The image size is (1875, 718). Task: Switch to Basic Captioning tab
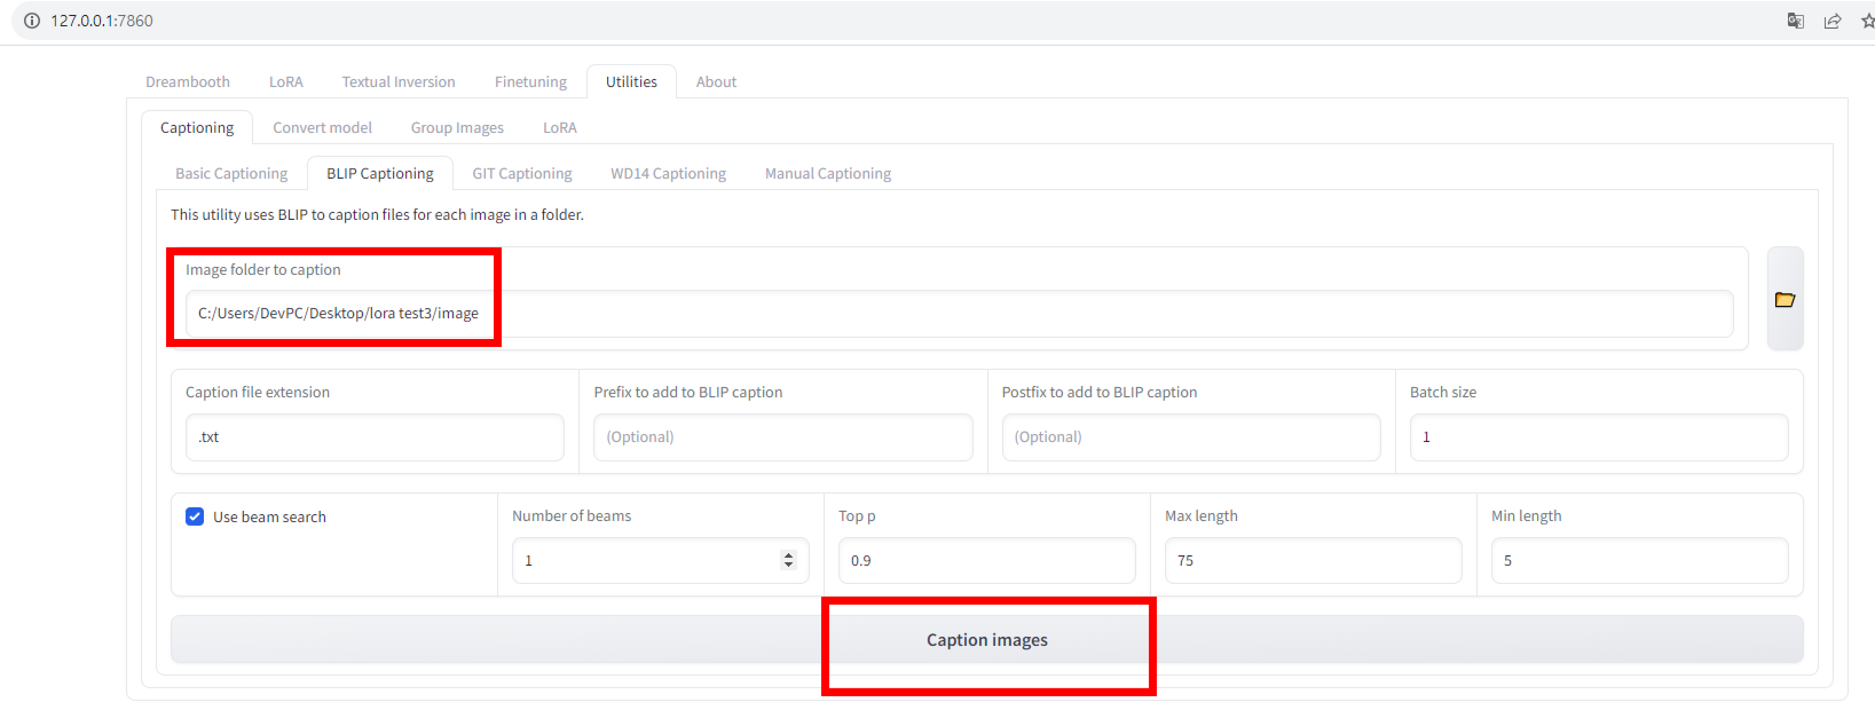coord(231,173)
